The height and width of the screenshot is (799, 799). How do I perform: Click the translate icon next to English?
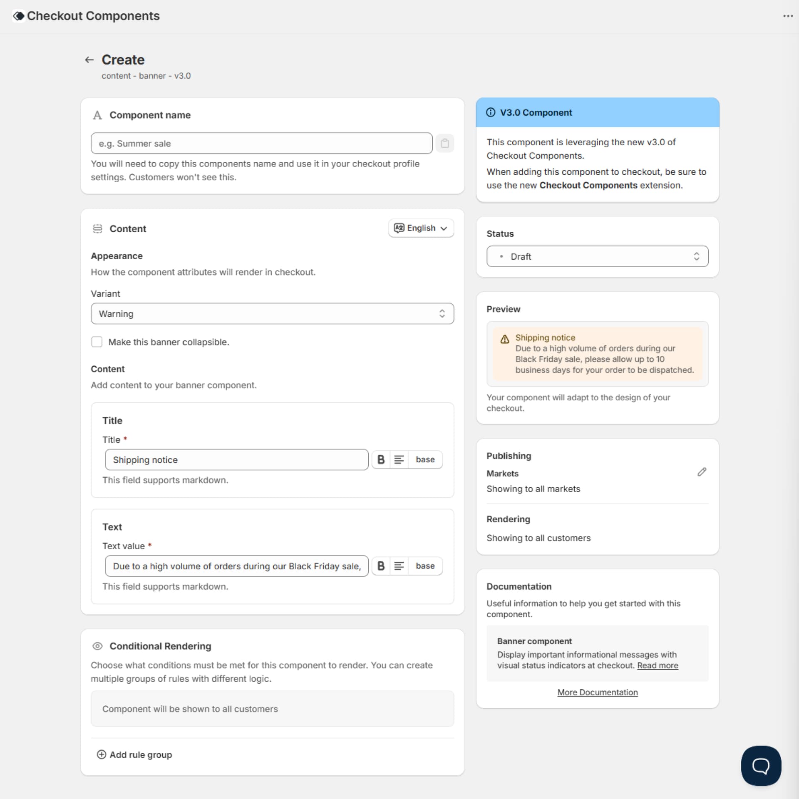pyautogui.click(x=399, y=228)
